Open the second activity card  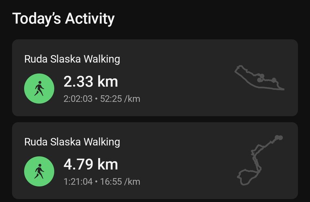(x=155, y=160)
